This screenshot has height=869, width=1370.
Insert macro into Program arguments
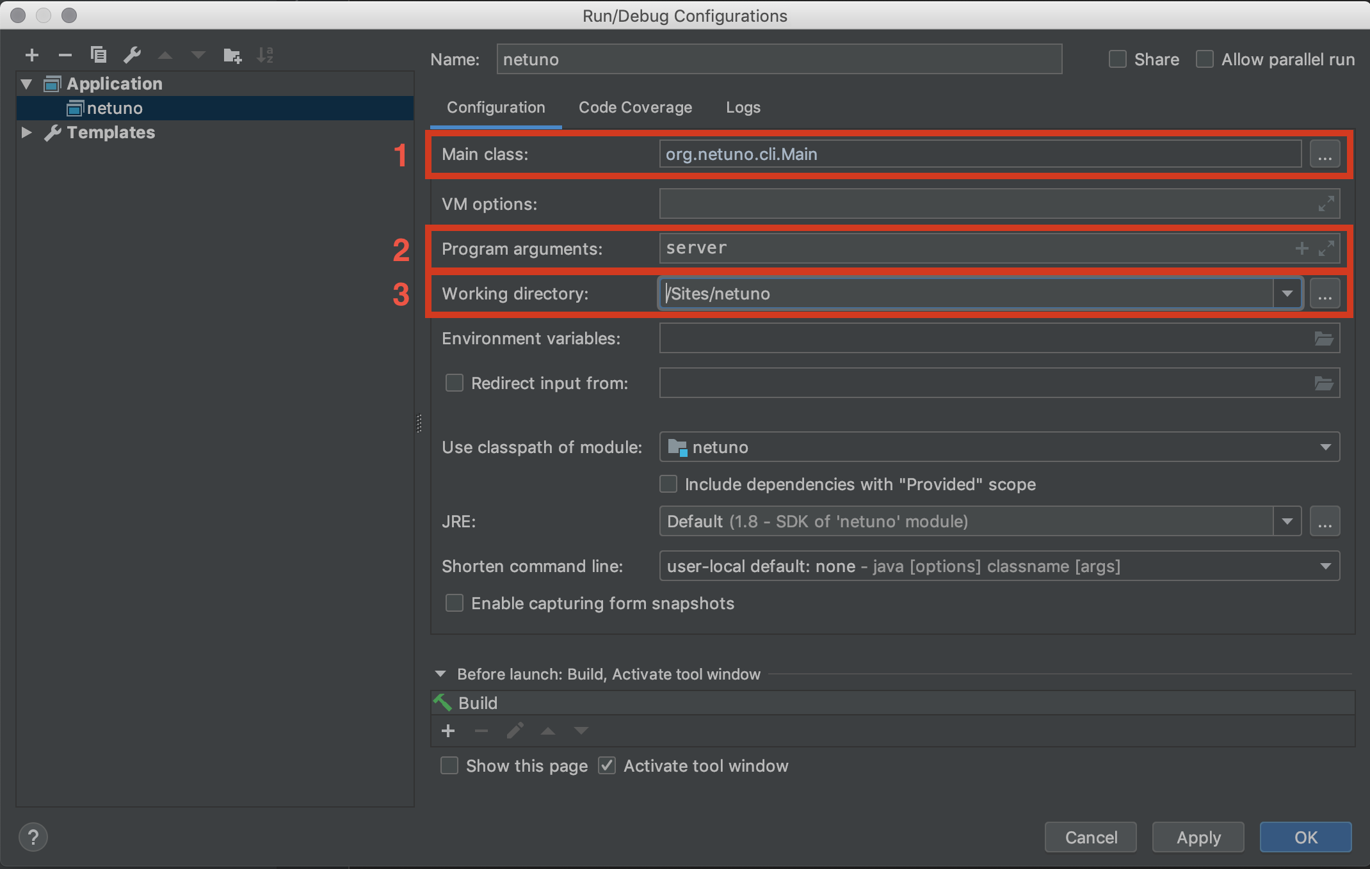click(1301, 248)
